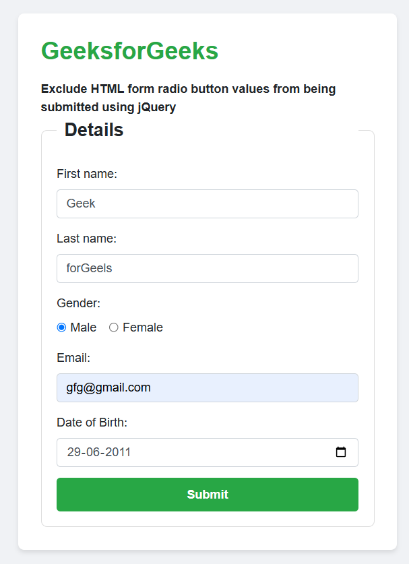Click the "Male" label text
This screenshot has height=564, width=409.
84,327
